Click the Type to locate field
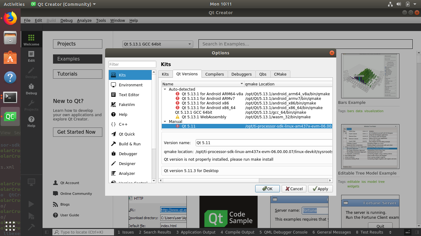 (83, 232)
